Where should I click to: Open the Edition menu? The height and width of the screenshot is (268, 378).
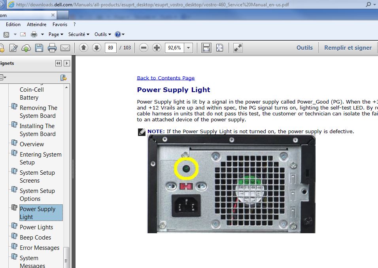13,25
